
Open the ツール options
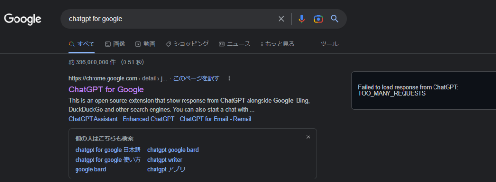(329, 44)
